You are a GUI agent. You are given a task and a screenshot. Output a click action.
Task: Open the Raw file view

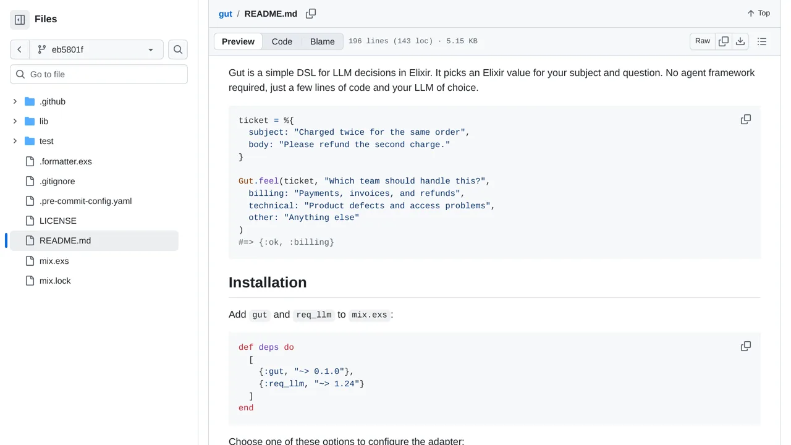pyautogui.click(x=703, y=41)
